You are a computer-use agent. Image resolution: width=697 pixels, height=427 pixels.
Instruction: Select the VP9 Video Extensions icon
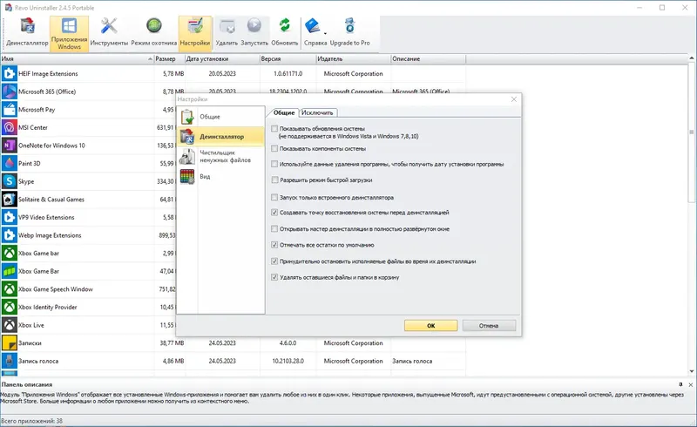[x=10, y=217]
